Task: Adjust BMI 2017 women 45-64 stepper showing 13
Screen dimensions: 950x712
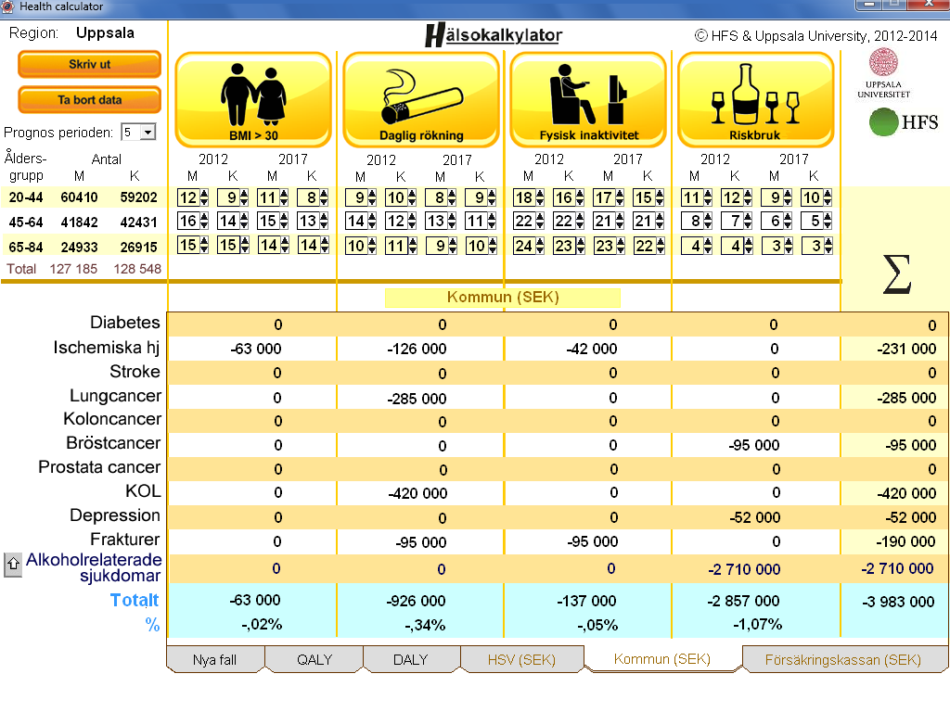Action: click(324, 221)
